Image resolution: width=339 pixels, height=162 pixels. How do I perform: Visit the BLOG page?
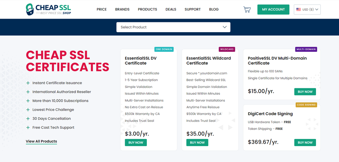point(214,9)
